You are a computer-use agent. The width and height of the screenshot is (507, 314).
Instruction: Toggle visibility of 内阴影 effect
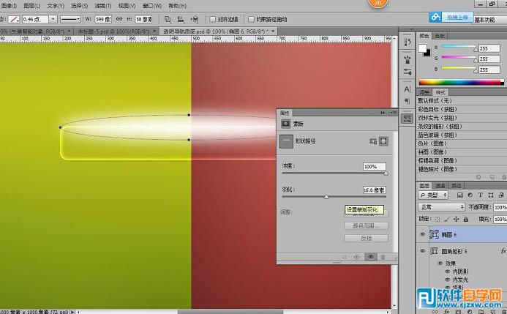click(448, 272)
